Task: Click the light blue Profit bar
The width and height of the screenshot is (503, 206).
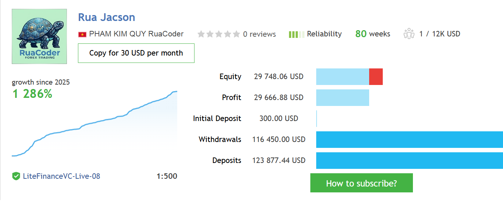Action: pyautogui.click(x=343, y=97)
